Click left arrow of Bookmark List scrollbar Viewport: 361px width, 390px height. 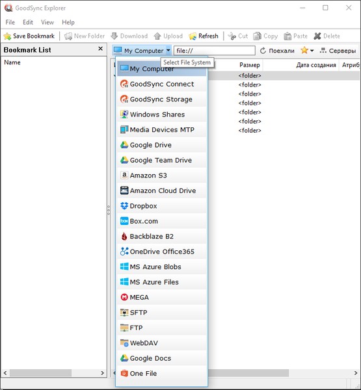pyautogui.click(x=5, y=373)
